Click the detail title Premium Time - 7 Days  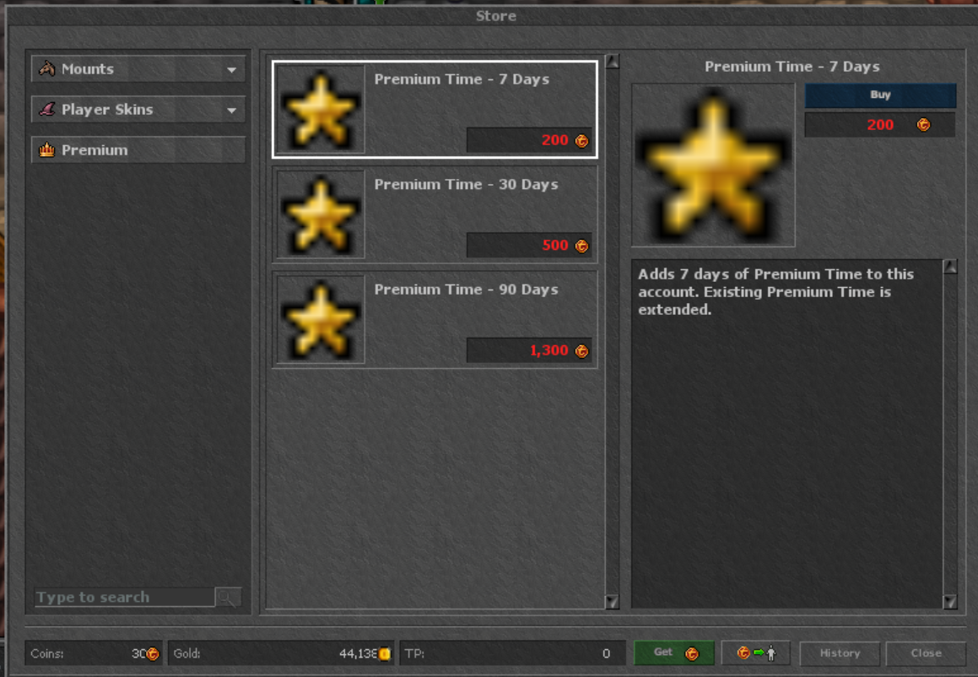click(x=792, y=67)
